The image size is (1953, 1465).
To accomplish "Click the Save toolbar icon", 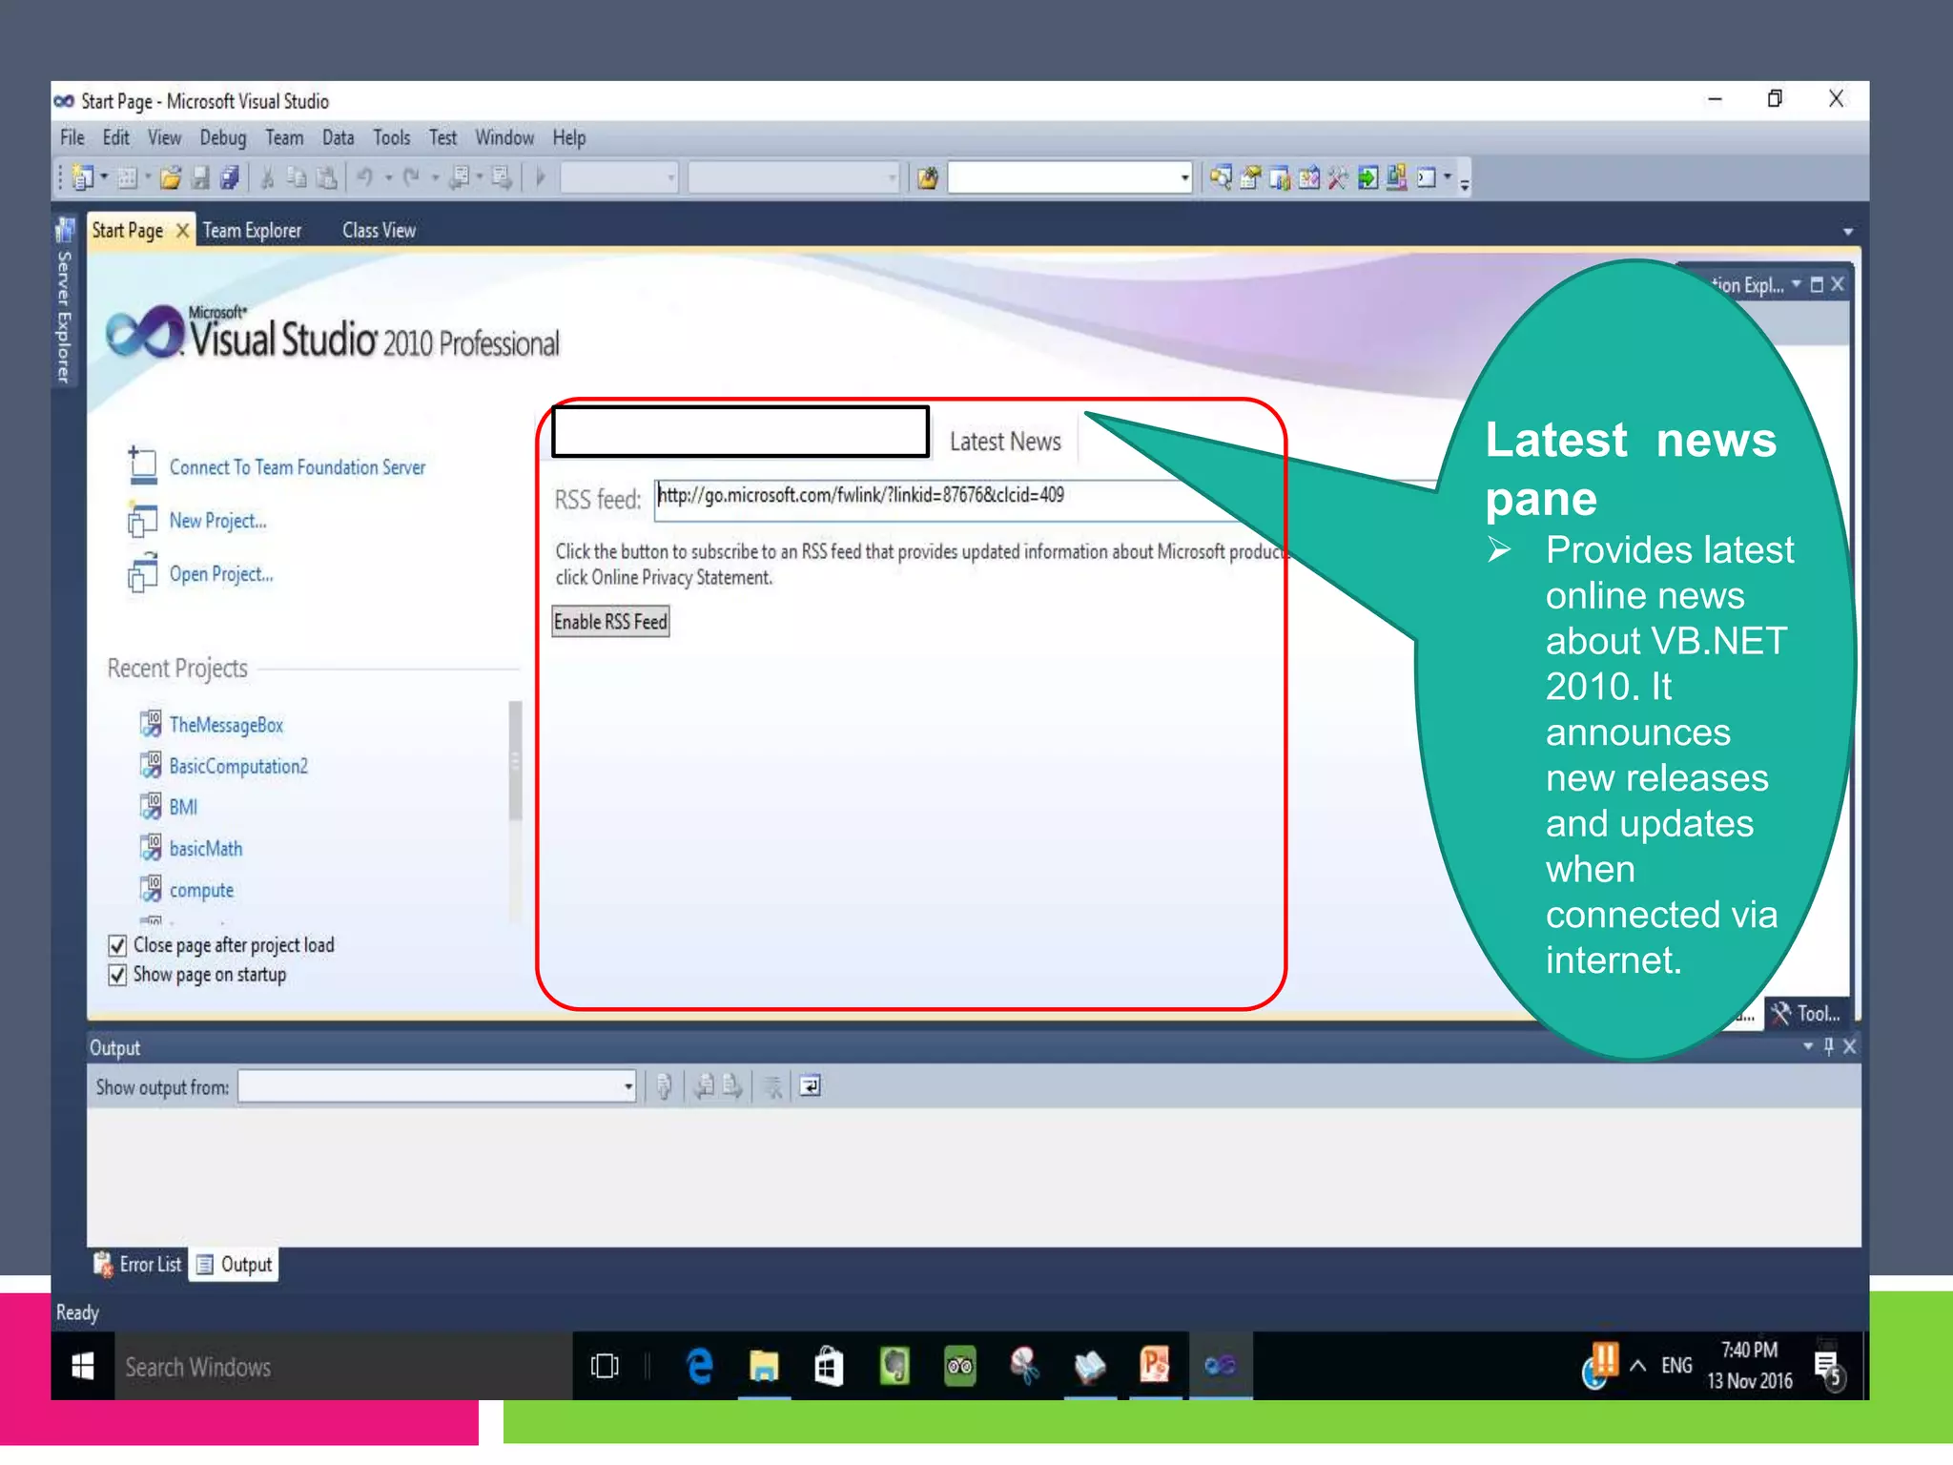I will (x=200, y=177).
